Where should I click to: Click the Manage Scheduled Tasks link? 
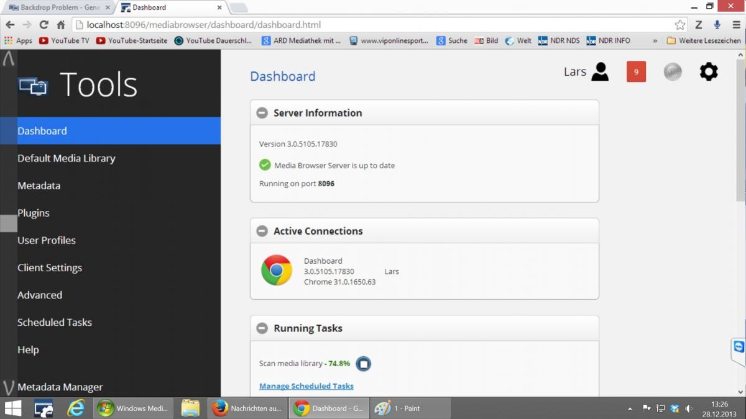point(306,386)
